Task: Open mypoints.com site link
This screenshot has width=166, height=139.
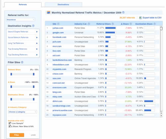Action: [x=59, y=69]
